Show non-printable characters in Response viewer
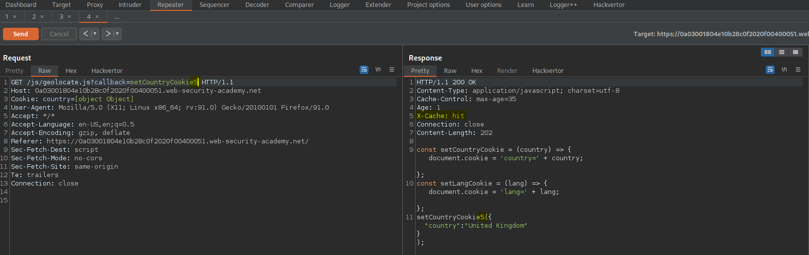This screenshot has height=255, width=809. pos(784,69)
